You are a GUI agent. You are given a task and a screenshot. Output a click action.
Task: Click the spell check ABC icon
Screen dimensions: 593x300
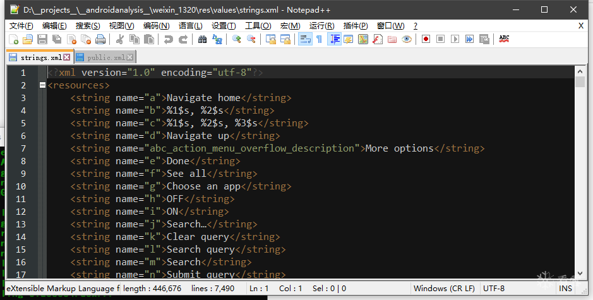click(504, 39)
